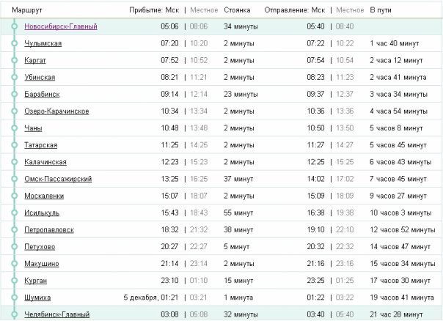Open the Новосибирск-Главный station link
This screenshot has height=321, width=443.
60,26
